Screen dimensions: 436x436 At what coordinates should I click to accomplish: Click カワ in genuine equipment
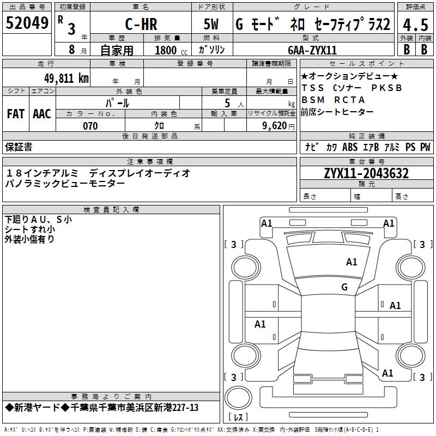(x=331, y=147)
